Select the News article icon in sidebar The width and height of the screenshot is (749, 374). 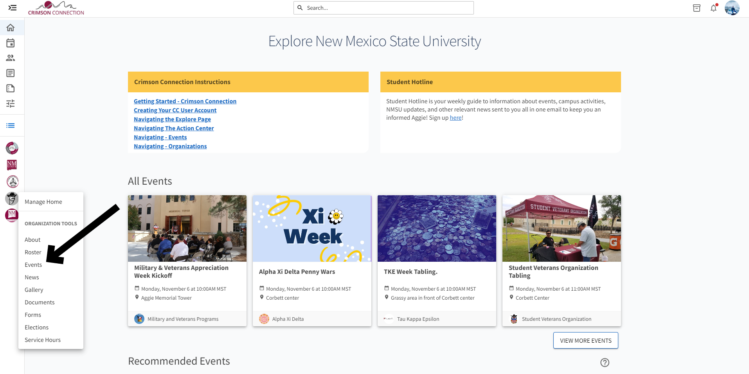click(x=11, y=73)
